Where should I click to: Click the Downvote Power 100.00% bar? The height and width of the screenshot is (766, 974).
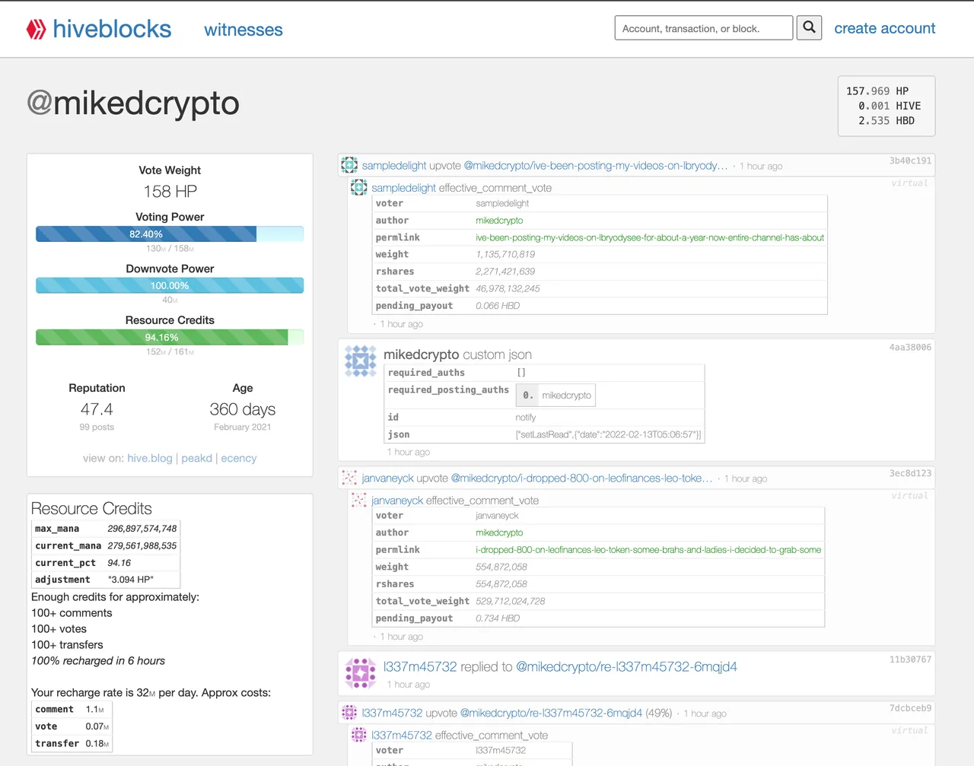(x=170, y=285)
